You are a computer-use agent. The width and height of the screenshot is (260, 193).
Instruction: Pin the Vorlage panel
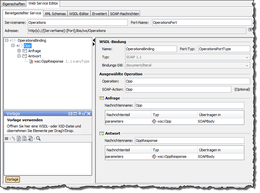80,113
